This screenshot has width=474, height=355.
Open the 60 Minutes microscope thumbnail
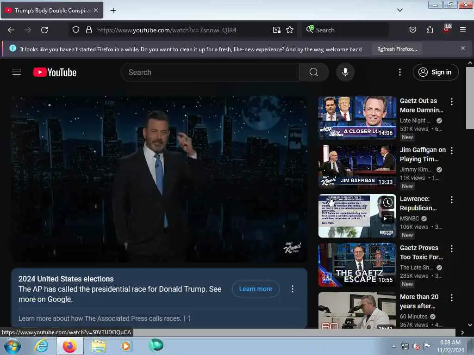tap(357, 310)
